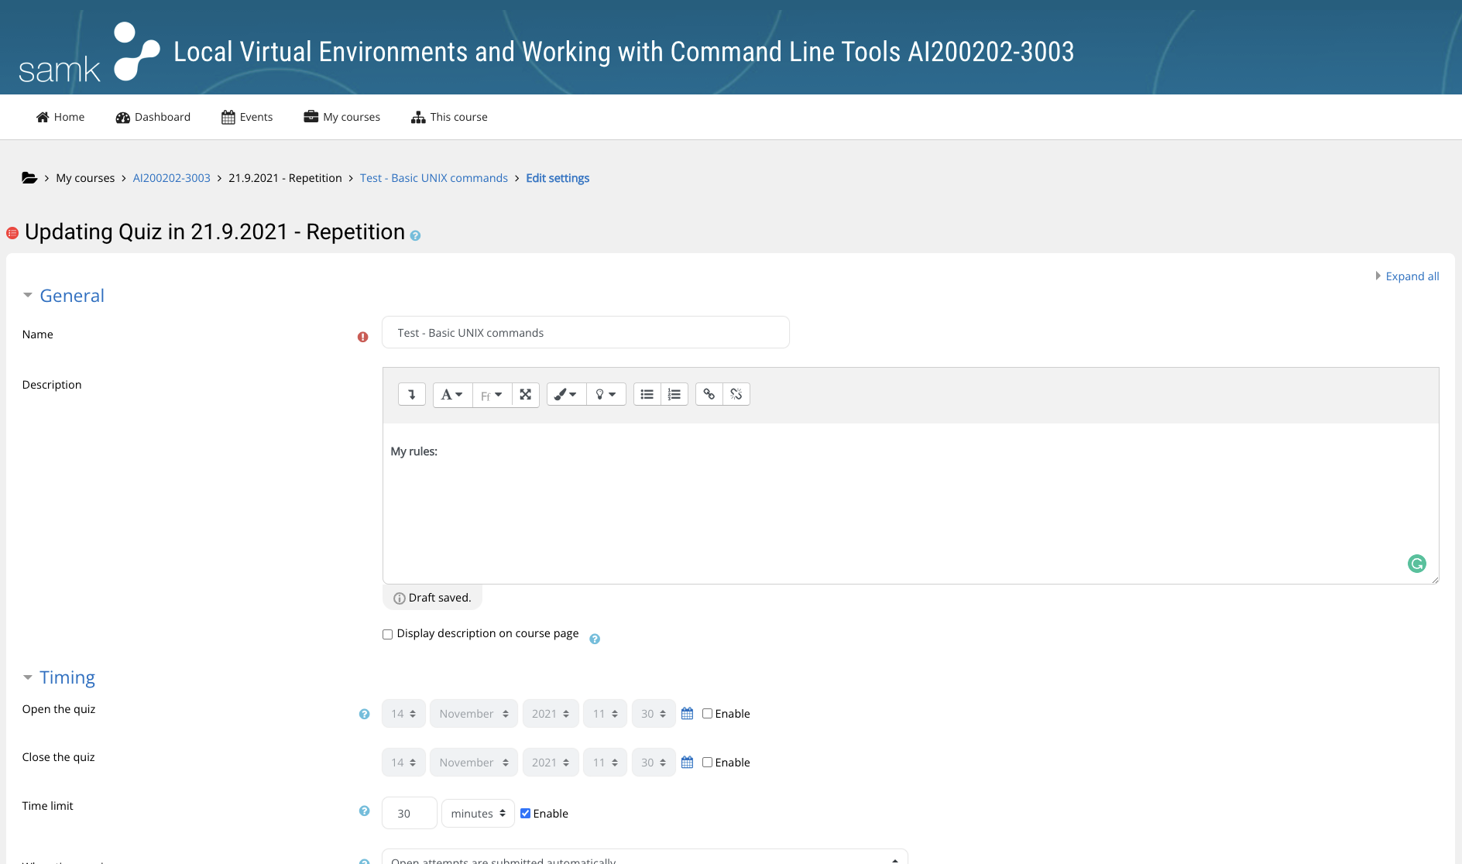This screenshot has width=1462, height=864.
Task: Open the font family dropdown
Action: coord(492,394)
